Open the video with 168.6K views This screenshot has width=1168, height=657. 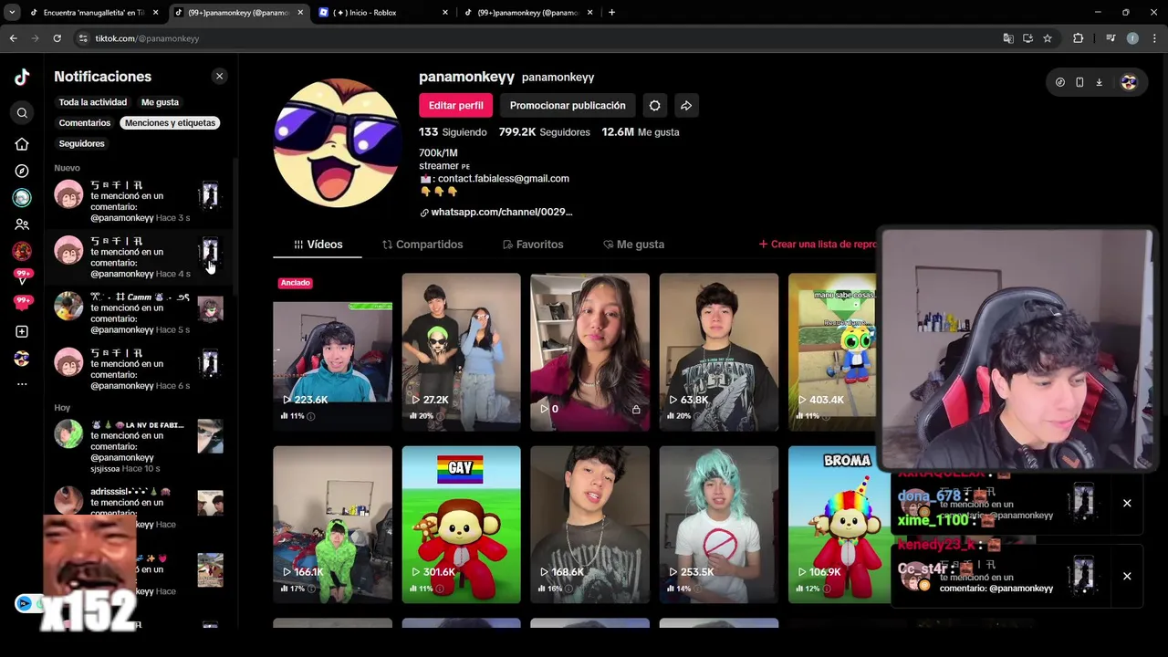[589, 525]
